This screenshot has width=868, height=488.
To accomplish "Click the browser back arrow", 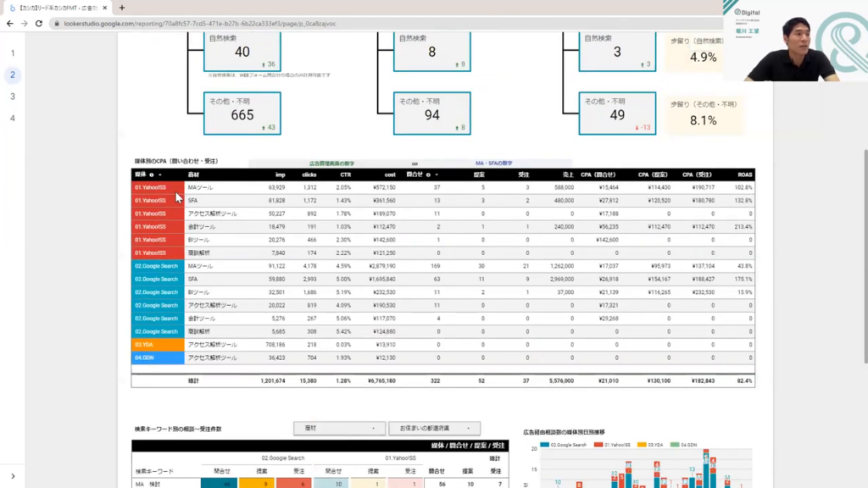I will point(9,23).
